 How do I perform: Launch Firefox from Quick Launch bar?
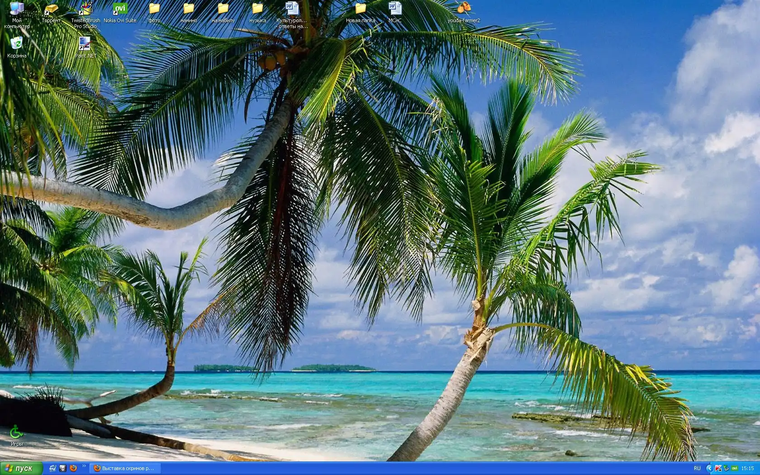[73, 468]
